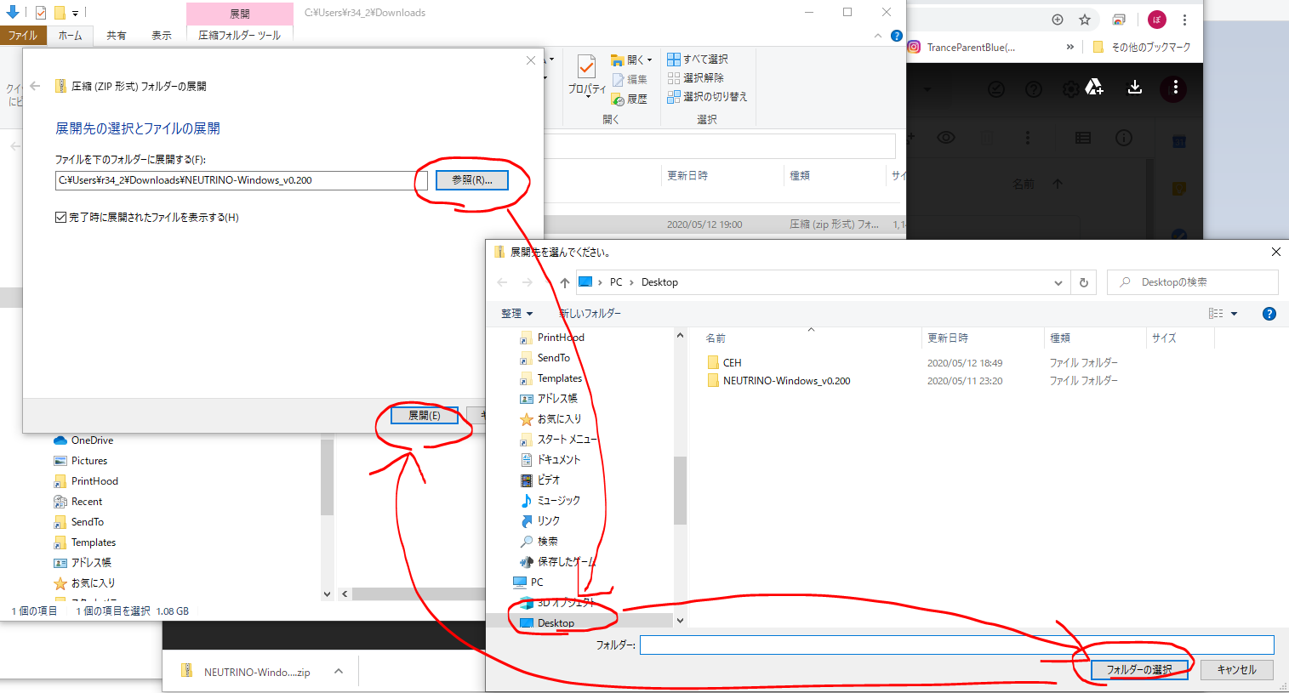The width and height of the screenshot is (1289, 693).
Task: Confirm with the フォルダーの選択 button
Action: click(x=1139, y=670)
